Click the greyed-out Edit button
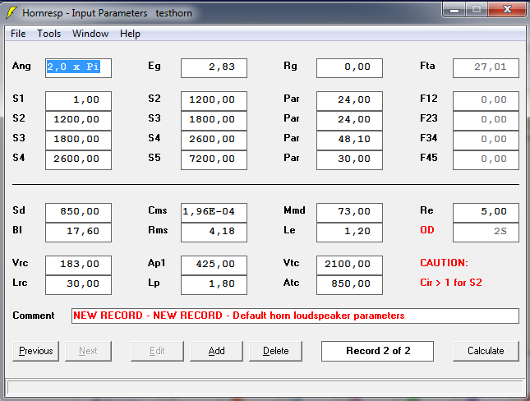 (157, 351)
